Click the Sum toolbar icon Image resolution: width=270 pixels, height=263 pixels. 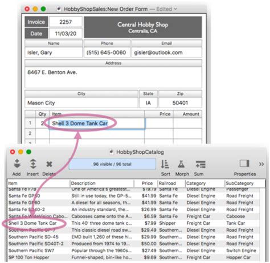(x=201, y=165)
